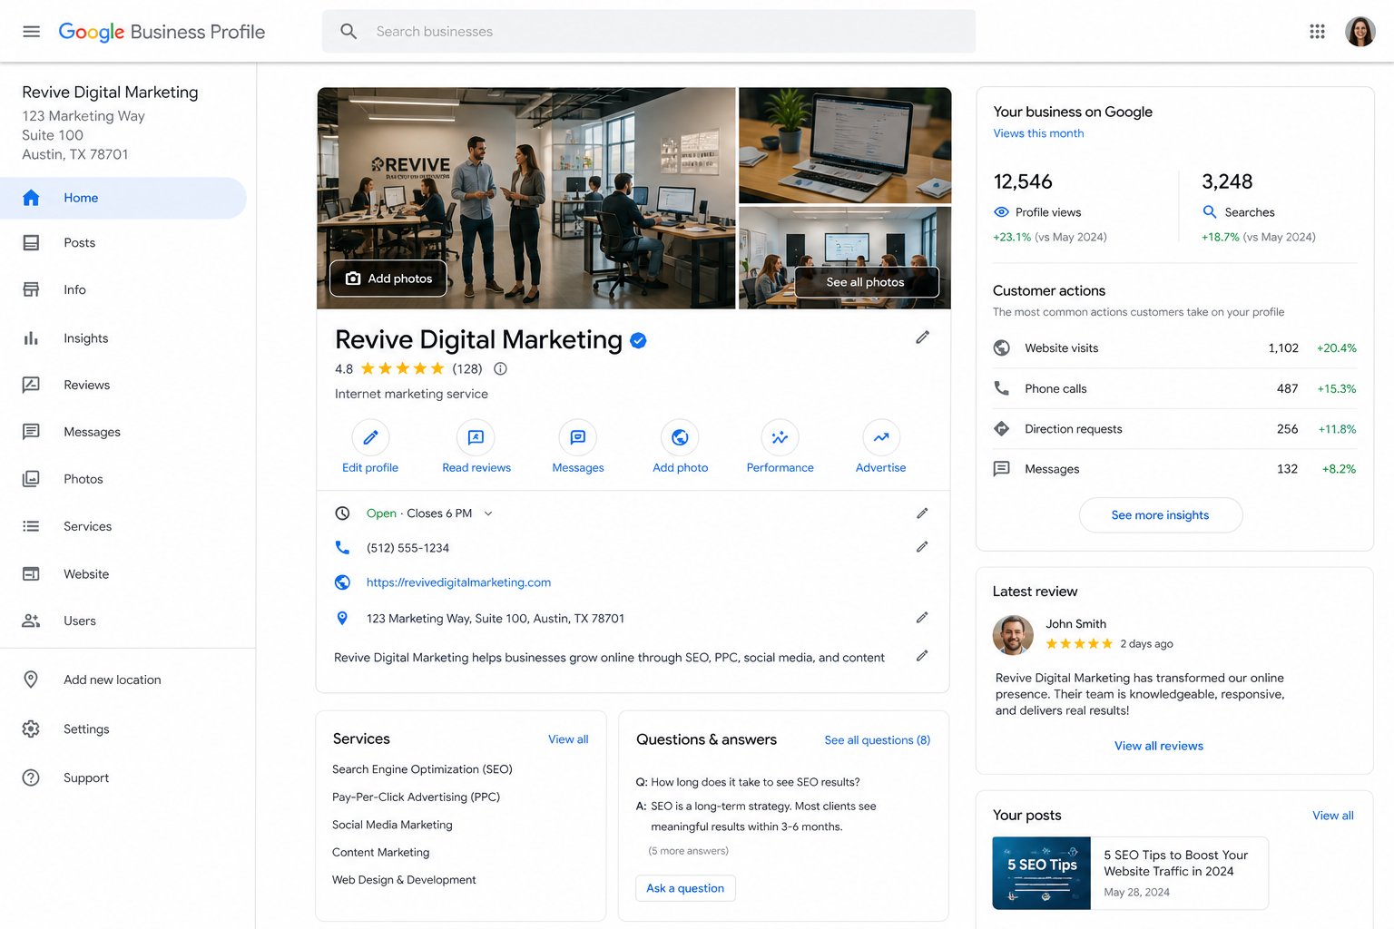Click See all photos button
This screenshot has width=1394, height=929.
coord(867,282)
